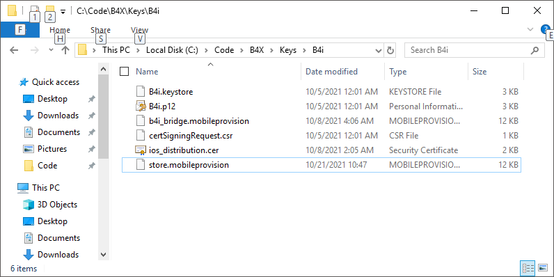Click the folder icon in address bar

83,50
